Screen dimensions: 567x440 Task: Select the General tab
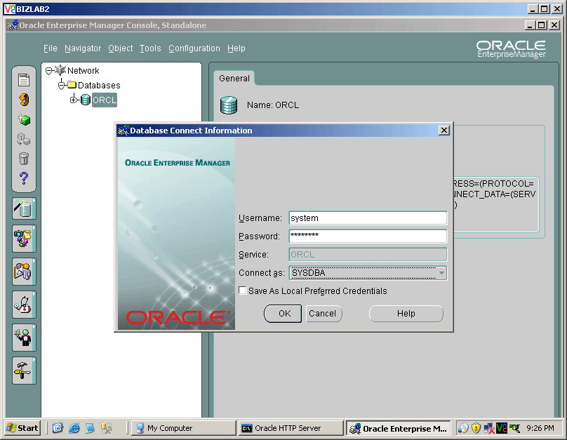click(234, 78)
